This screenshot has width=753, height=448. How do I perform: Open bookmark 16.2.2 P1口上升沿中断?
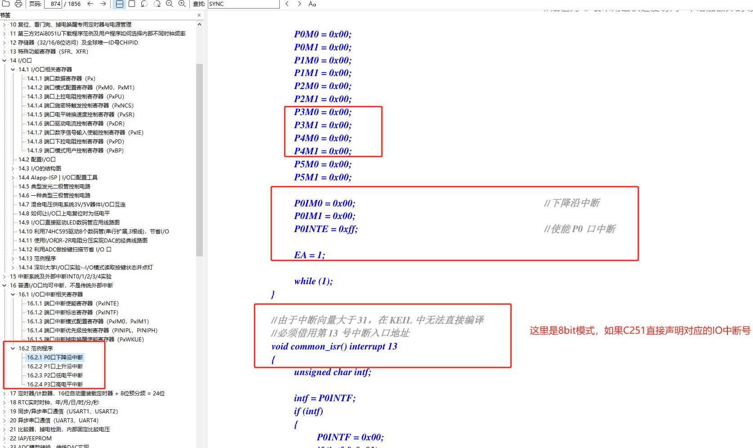pyautogui.click(x=55, y=367)
